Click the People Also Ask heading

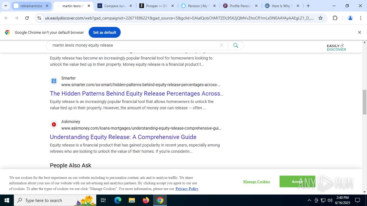pyautogui.click(x=71, y=165)
